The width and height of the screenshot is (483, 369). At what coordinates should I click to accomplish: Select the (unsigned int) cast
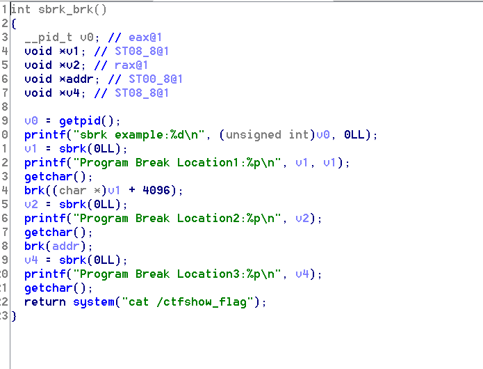(x=263, y=135)
